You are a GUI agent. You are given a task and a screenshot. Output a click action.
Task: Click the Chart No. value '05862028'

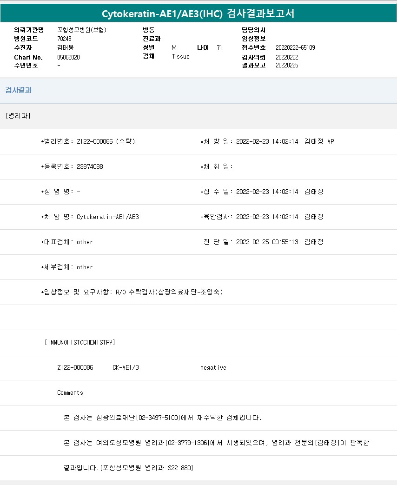(x=68, y=57)
